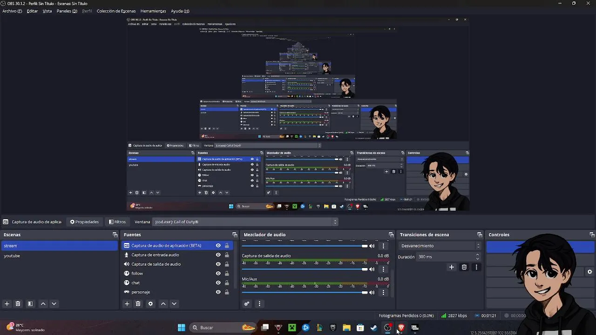Open Brave browser from taskbar
The height and width of the screenshot is (335, 596).
[401, 328]
